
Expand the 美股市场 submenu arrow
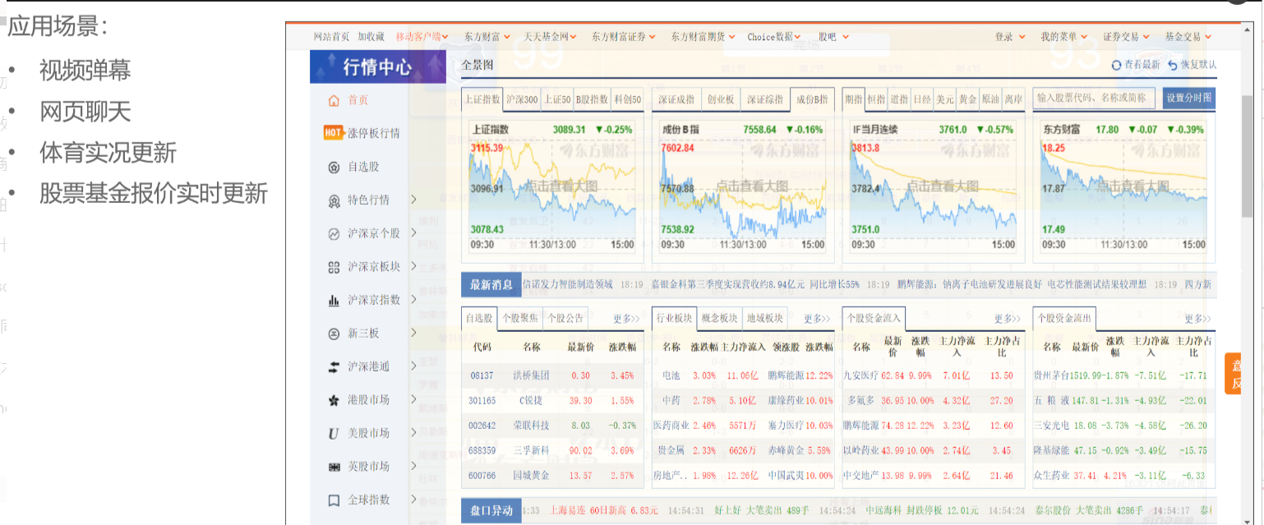click(x=413, y=433)
